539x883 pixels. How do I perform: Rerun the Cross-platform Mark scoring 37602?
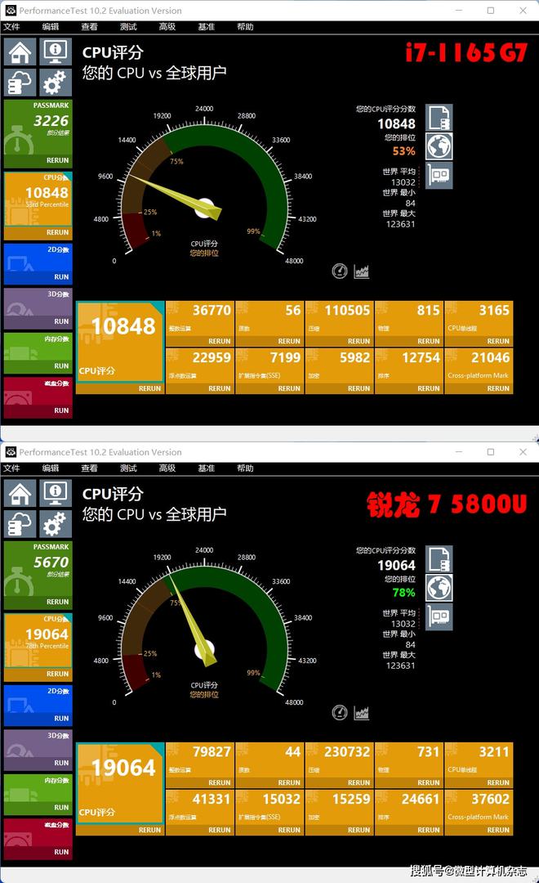click(x=498, y=830)
